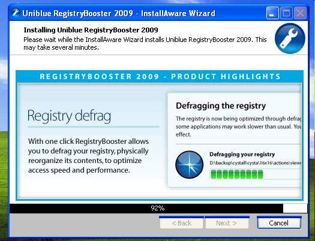Click the wrench icon in title bar
Viewport: 315px width, 241px height.
point(16,13)
